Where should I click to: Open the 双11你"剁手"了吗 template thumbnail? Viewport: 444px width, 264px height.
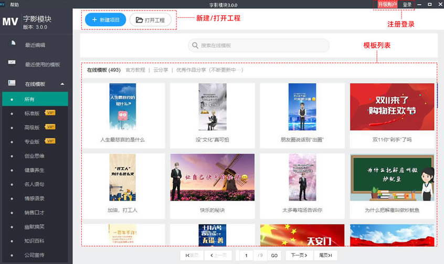coord(392,107)
